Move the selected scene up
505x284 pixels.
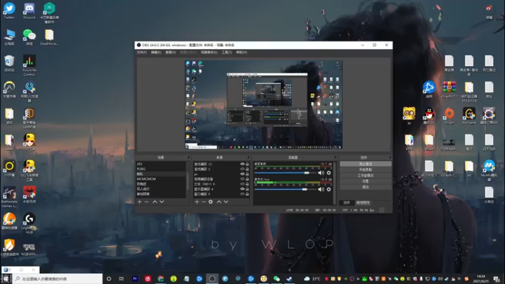(x=155, y=201)
